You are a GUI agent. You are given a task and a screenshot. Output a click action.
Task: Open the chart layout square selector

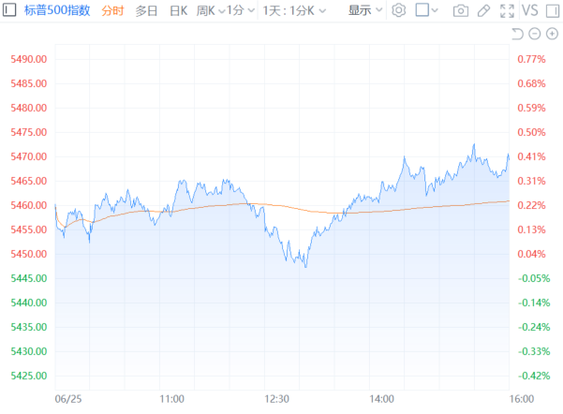point(427,10)
